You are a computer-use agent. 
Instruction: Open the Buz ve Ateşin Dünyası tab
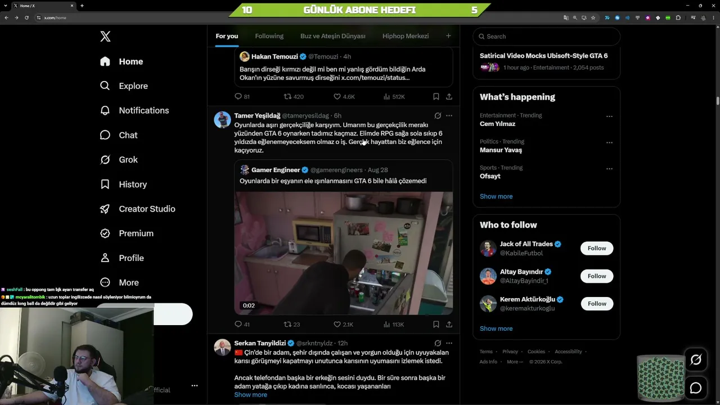333,36
